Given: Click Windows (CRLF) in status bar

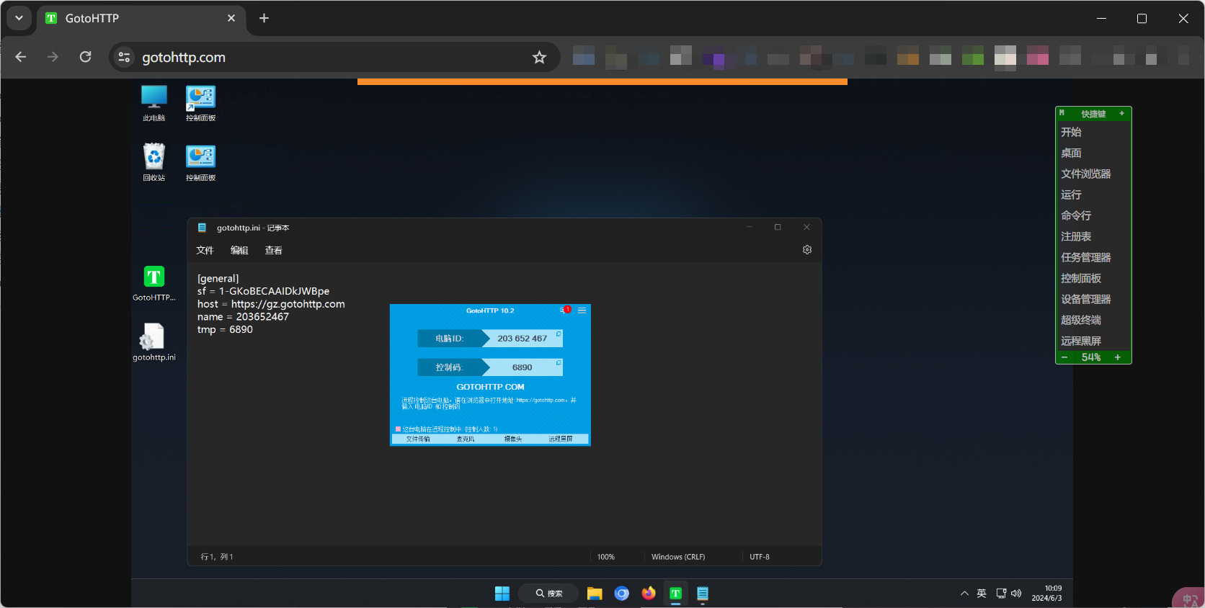Looking at the screenshot, I should (678, 557).
